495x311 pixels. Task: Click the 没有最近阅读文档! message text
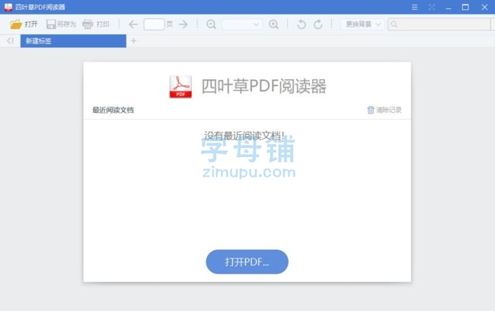(x=244, y=136)
